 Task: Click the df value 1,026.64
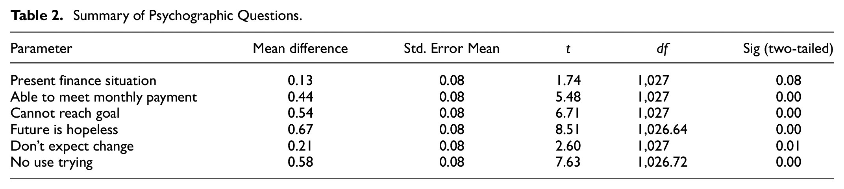662,129
